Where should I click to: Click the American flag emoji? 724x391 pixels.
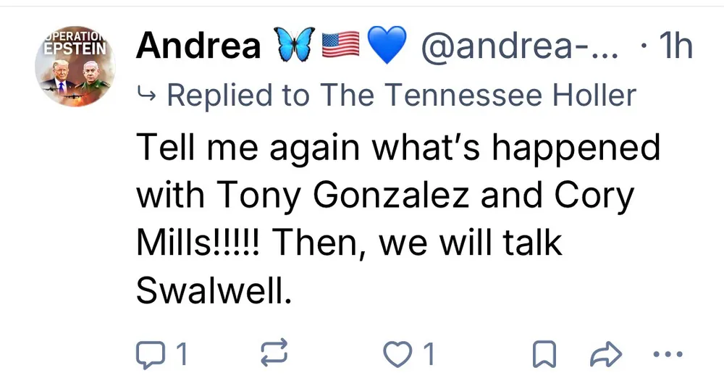[x=340, y=46]
